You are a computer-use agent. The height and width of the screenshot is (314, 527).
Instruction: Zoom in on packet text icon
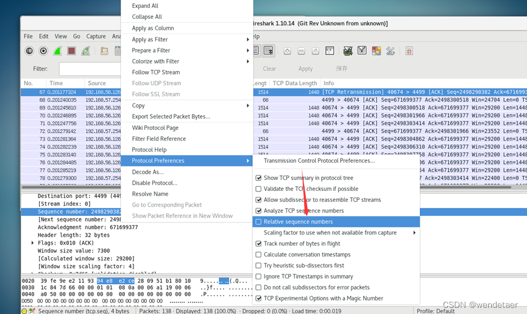[288, 51]
